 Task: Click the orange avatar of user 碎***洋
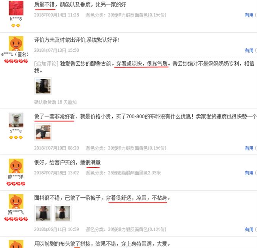pyautogui.click(x=16, y=166)
